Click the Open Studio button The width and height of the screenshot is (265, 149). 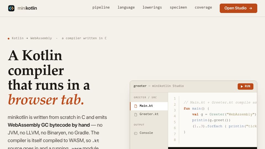click(238, 8)
